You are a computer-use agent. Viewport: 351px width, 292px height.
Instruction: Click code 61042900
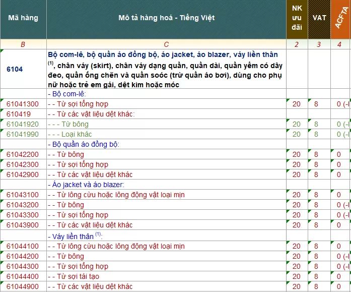point(22,174)
